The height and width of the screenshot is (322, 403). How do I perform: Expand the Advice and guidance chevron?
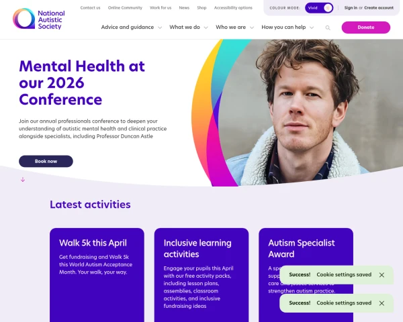(160, 28)
